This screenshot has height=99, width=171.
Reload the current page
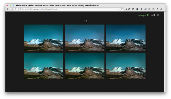(122, 9)
